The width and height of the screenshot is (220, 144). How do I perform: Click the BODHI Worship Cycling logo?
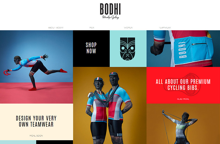click(110, 11)
